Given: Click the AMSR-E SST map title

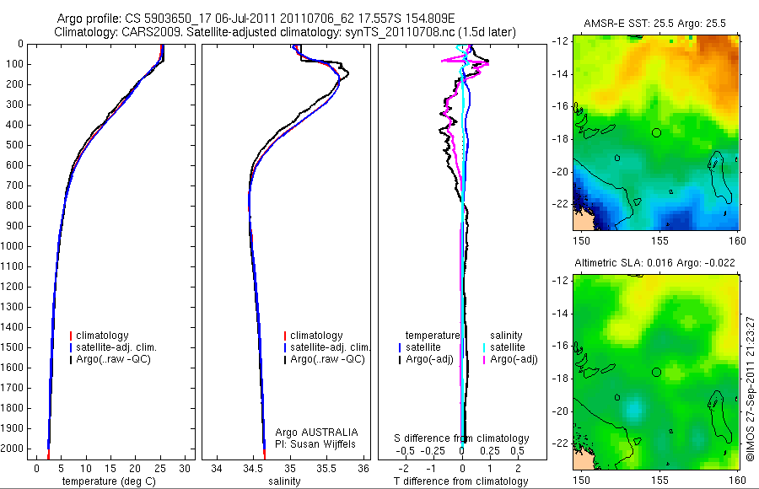Looking at the screenshot, I should 654,24.
